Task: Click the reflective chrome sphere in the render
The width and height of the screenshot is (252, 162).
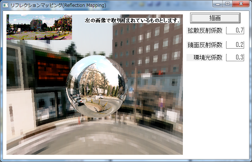Action: click(x=97, y=86)
